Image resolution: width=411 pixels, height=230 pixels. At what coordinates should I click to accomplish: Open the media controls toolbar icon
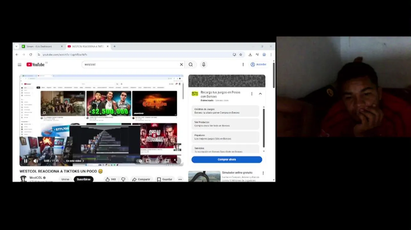coord(257,55)
